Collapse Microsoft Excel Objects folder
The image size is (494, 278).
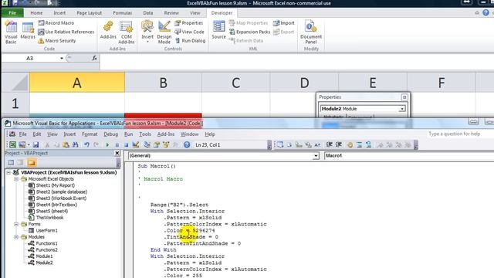pyautogui.click(x=16, y=179)
